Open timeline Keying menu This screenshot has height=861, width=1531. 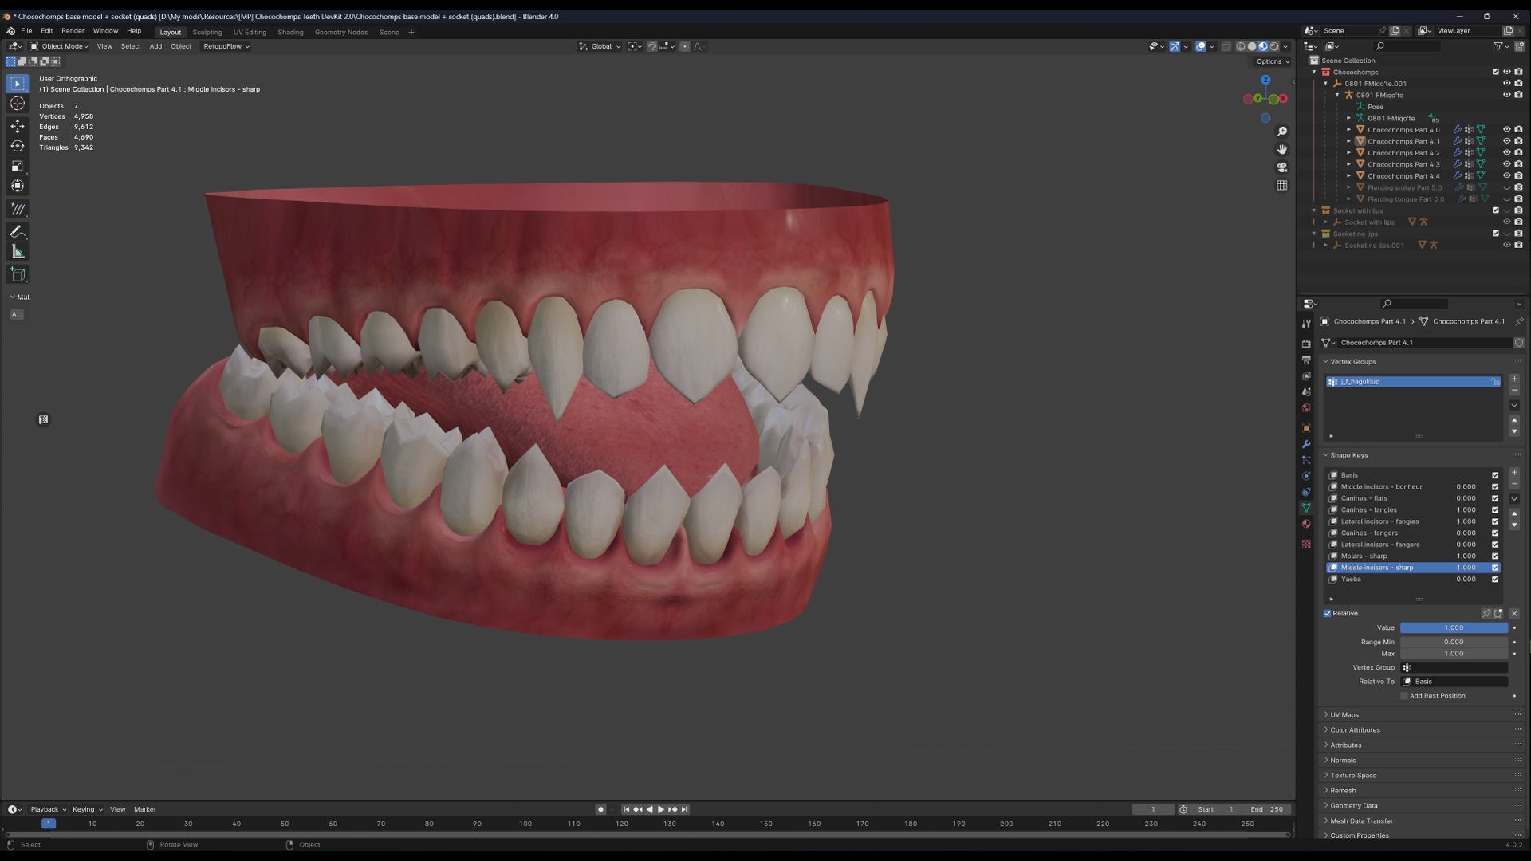(87, 809)
